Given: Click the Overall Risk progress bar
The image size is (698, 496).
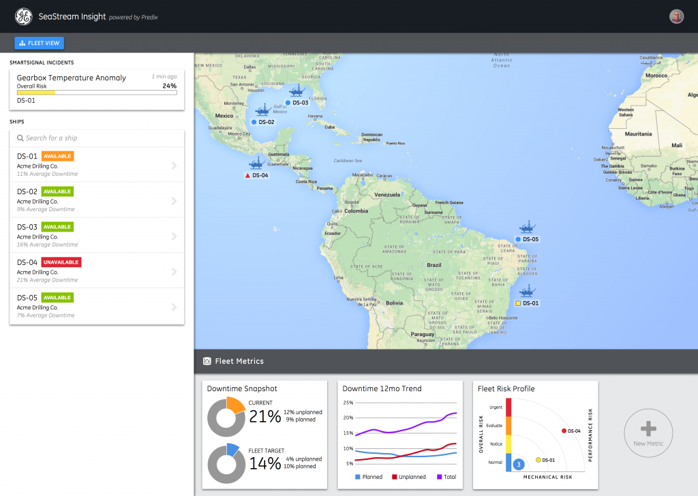Looking at the screenshot, I should (x=97, y=93).
